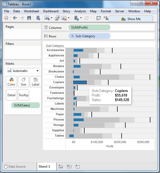Click the Show Me button
160x173 pixels.
(131, 19)
